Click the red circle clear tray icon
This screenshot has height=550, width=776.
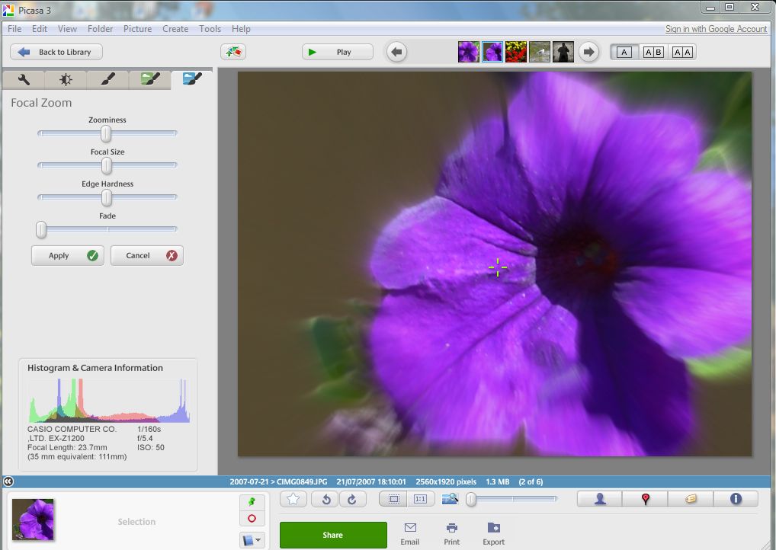click(x=252, y=519)
